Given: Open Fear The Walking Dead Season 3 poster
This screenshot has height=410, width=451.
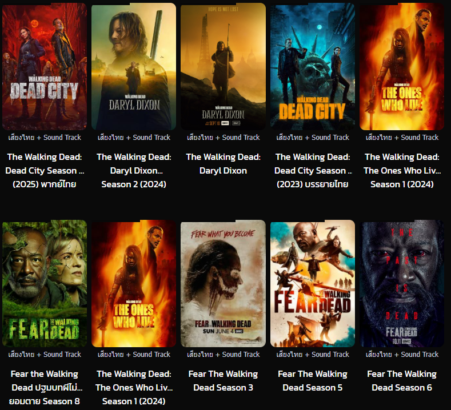Looking at the screenshot, I should coord(223,284).
